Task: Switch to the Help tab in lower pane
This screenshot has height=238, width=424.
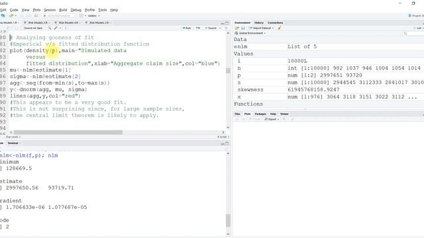Action: click(x=273, y=114)
